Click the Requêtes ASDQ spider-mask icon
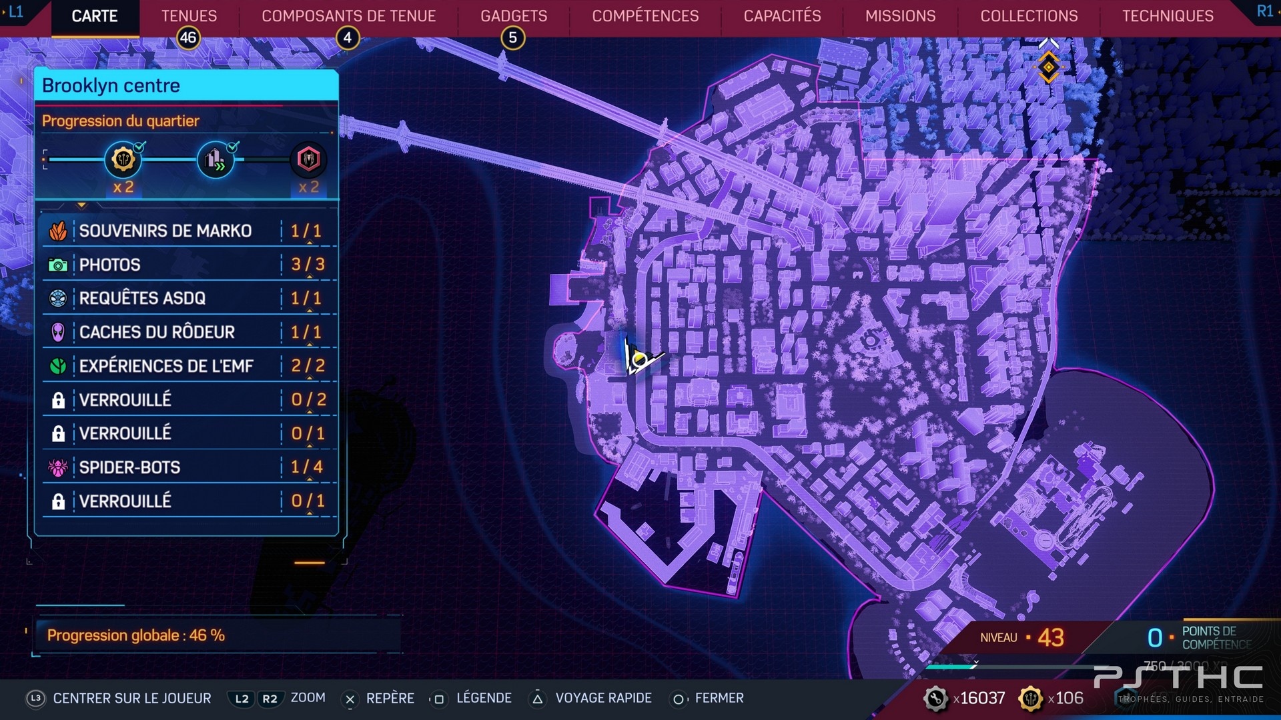Viewport: 1281px width, 720px height. coord(58,299)
